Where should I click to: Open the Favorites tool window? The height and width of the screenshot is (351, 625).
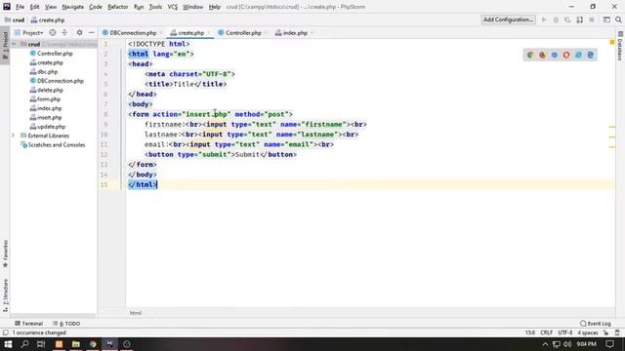point(5,253)
